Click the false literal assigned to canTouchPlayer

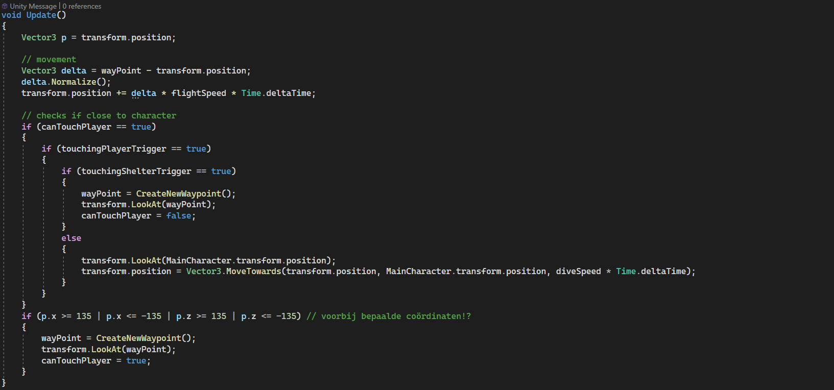(179, 215)
